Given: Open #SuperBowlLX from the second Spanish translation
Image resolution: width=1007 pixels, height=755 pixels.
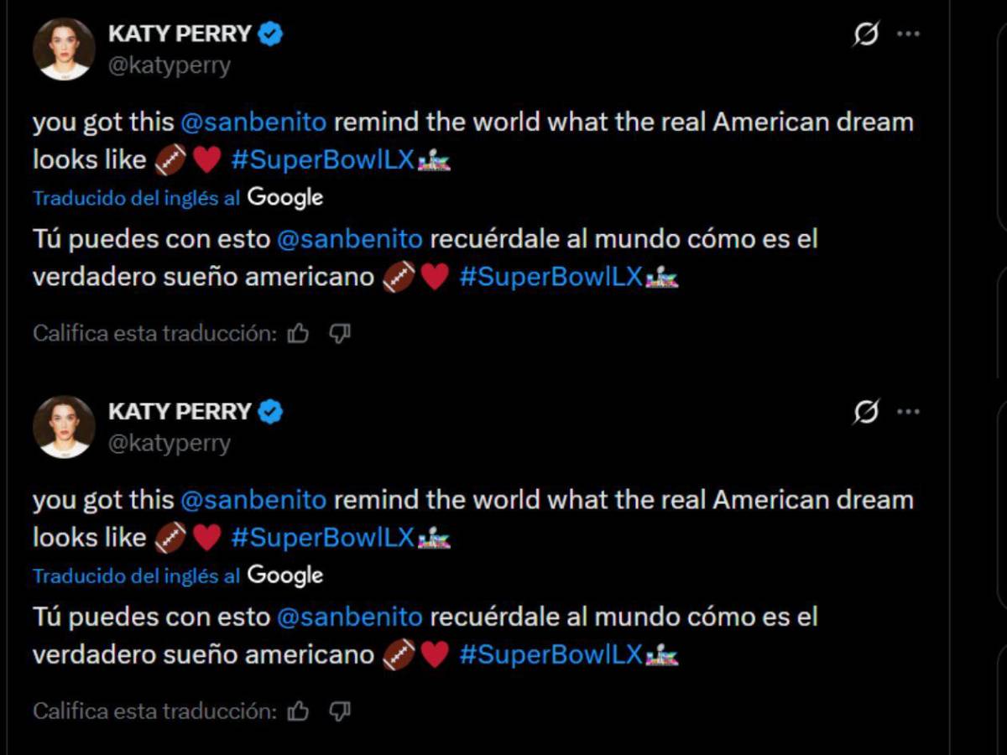Looking at the screenshot, I should pos(554,654).
